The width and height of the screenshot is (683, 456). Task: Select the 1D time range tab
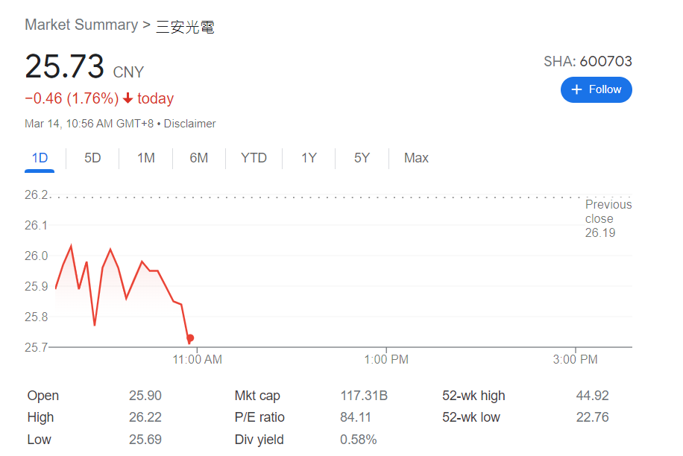40,158
